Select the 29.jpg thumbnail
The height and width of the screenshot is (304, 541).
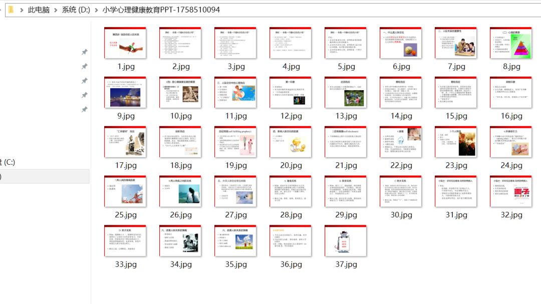click(346, 191)
